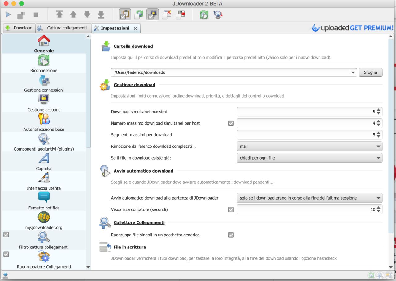Screen dimensions: 396x281
Task: Open the Captcha settings section
Action: [44, 161]
